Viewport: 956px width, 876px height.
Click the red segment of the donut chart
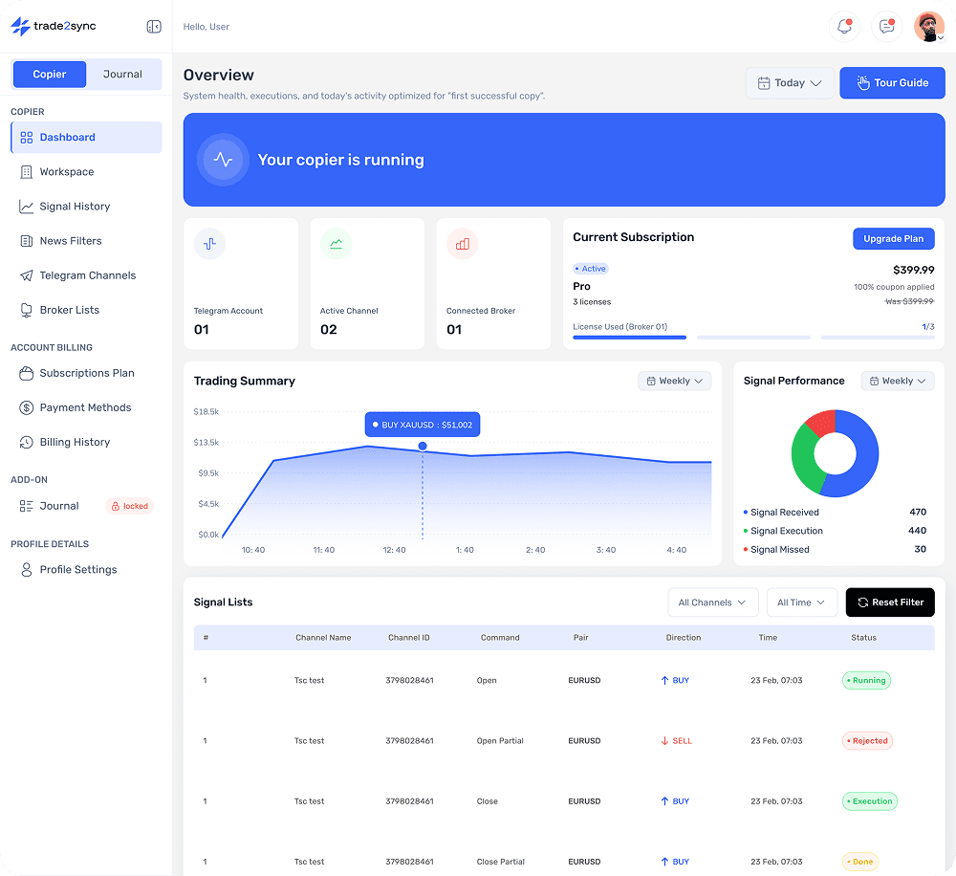(823, 422)
